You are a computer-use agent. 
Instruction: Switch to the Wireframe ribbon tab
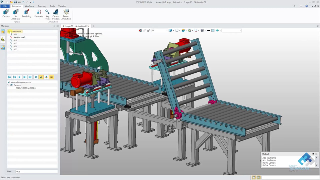[x=29, y=6]
